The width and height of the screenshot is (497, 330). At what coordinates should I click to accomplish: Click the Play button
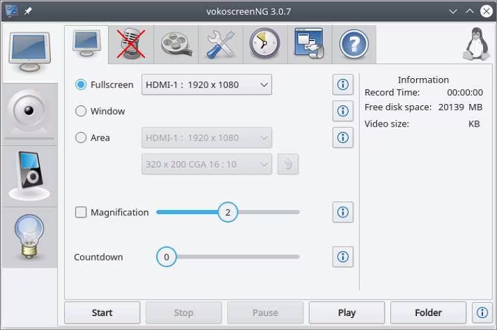click(347, 313)
